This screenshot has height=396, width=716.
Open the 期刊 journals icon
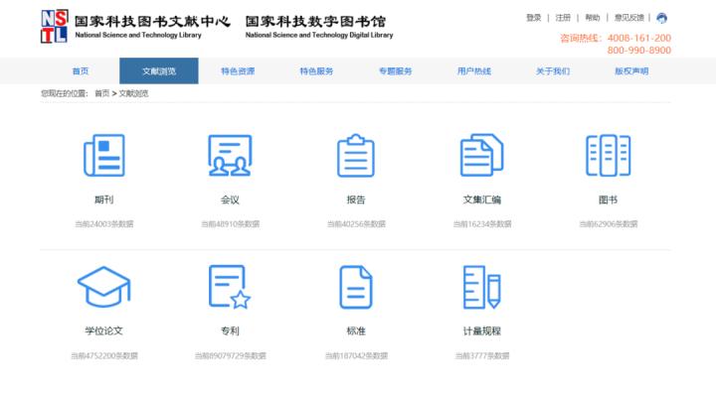click(x=104, y=156)
